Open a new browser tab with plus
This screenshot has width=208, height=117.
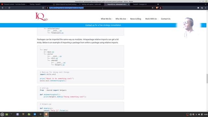pos(158,4)
